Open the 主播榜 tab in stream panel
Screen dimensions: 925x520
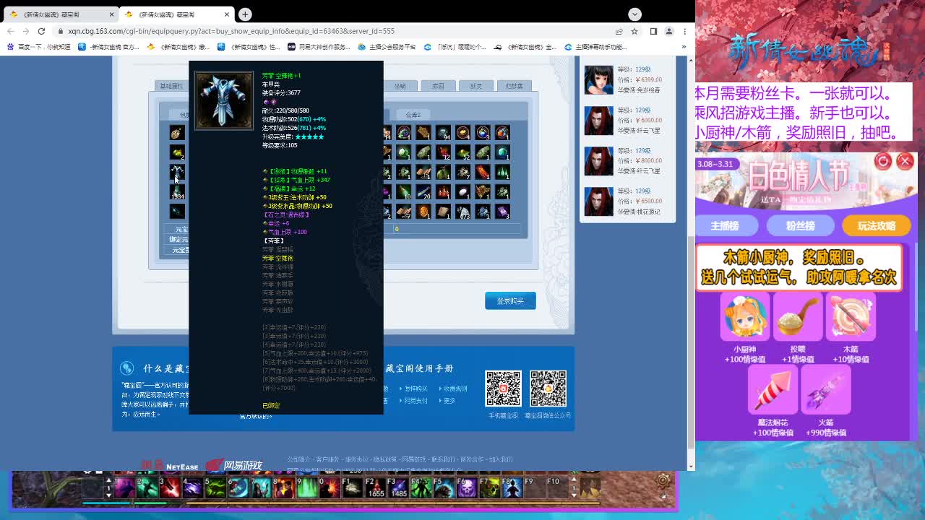(x=724, y=226)
